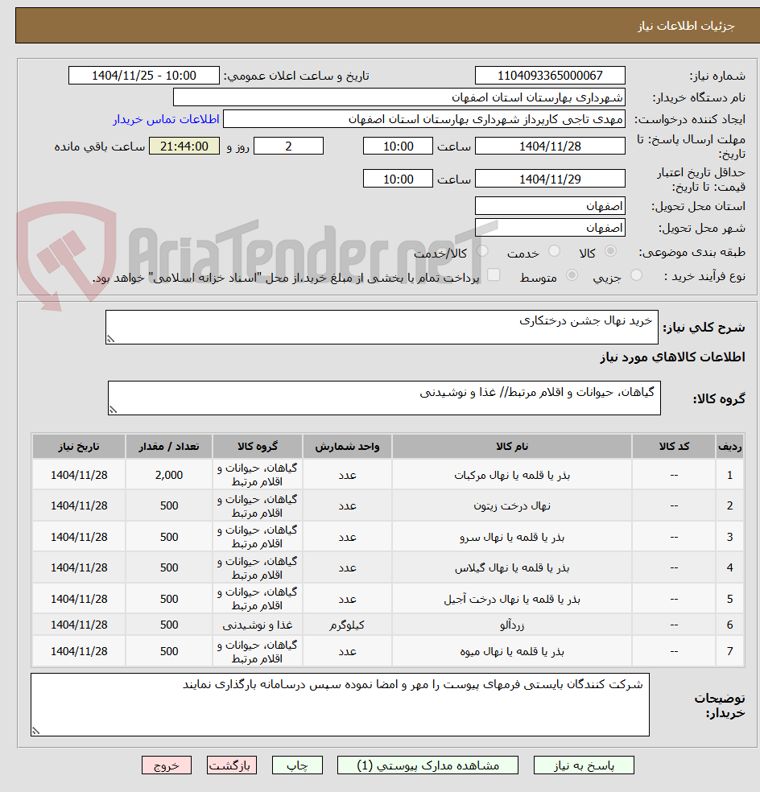Click the نام کالا column header
This screenshot has width=760, height=792.
(512, 447)
